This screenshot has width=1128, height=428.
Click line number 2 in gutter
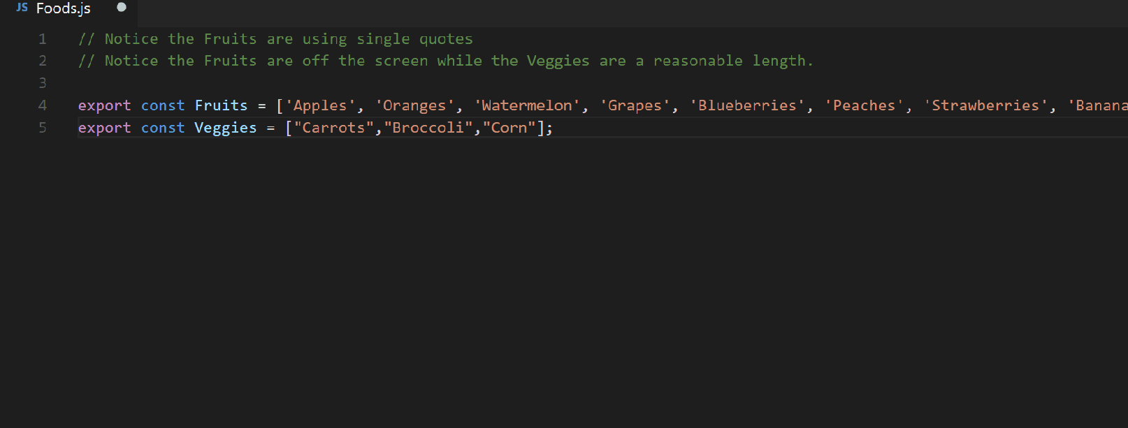(x=43, y=61)
